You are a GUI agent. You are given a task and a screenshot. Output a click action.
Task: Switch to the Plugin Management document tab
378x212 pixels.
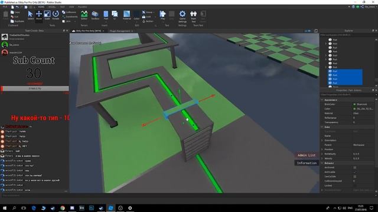tap(119, 31)
